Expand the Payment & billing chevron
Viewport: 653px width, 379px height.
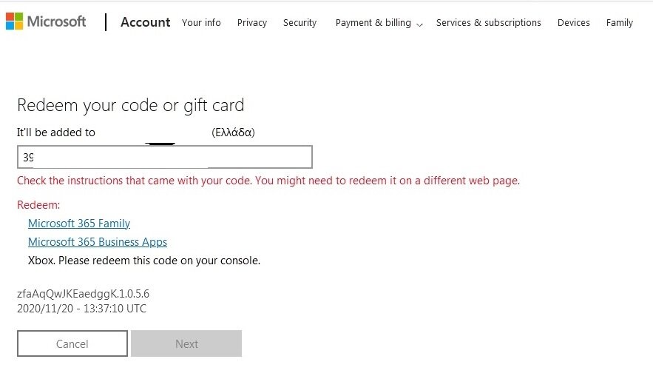coord(419,24)
